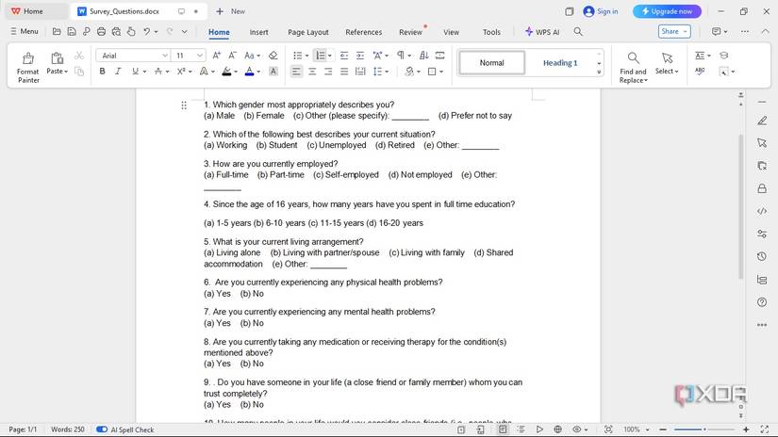Click Upgrade now button

(667, 11)
